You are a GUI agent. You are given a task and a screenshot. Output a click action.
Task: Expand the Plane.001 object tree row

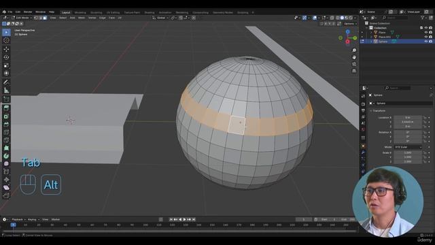[x=371, y=37]
